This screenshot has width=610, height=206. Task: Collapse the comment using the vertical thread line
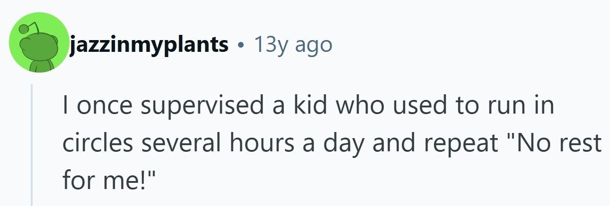coord(32,145)
